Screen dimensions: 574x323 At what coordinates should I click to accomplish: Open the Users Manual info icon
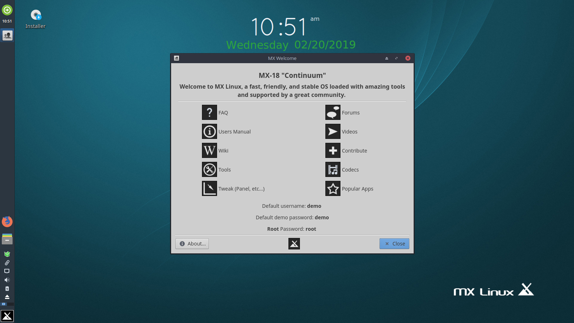210,131
